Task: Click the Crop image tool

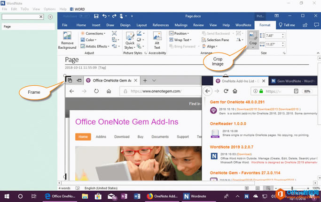Action: pyautogui.click(x=253, y=39)
